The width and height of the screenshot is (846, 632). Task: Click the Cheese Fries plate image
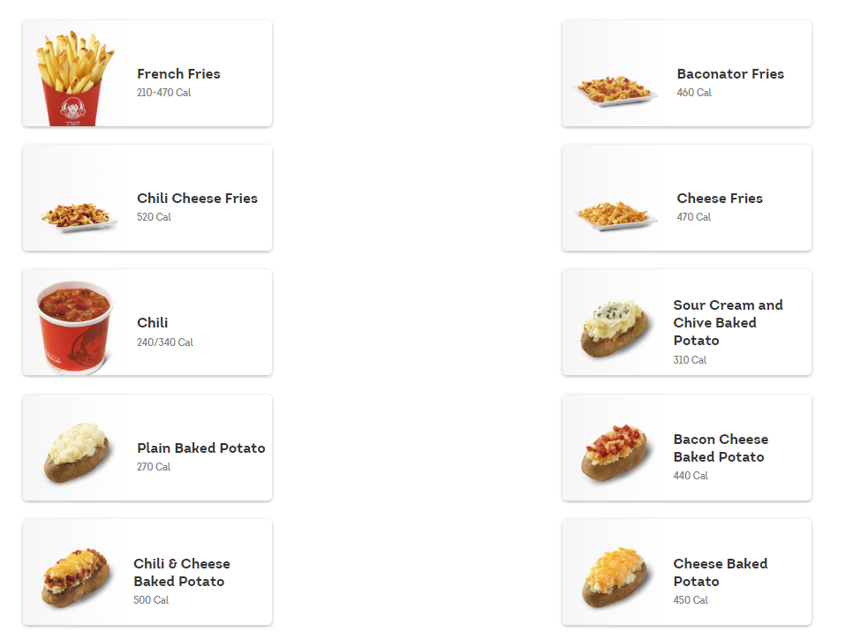click(x=616, y=215)
